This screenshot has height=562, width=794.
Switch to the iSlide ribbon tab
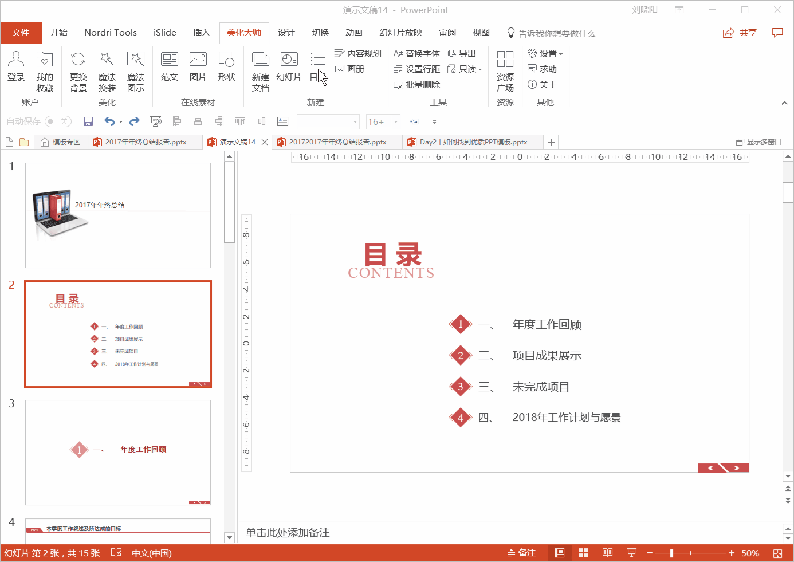coord(165,33)
